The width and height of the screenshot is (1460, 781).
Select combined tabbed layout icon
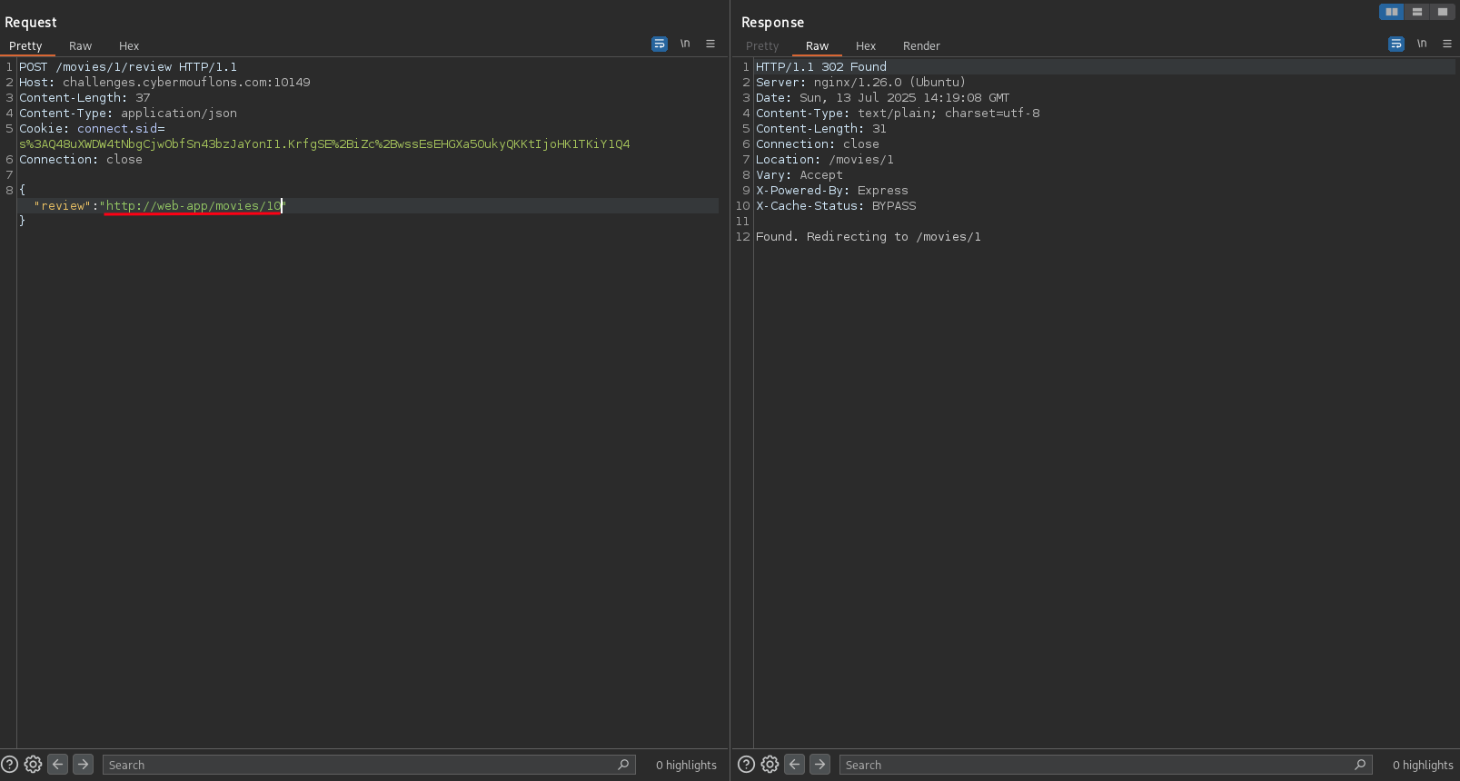1442,12
